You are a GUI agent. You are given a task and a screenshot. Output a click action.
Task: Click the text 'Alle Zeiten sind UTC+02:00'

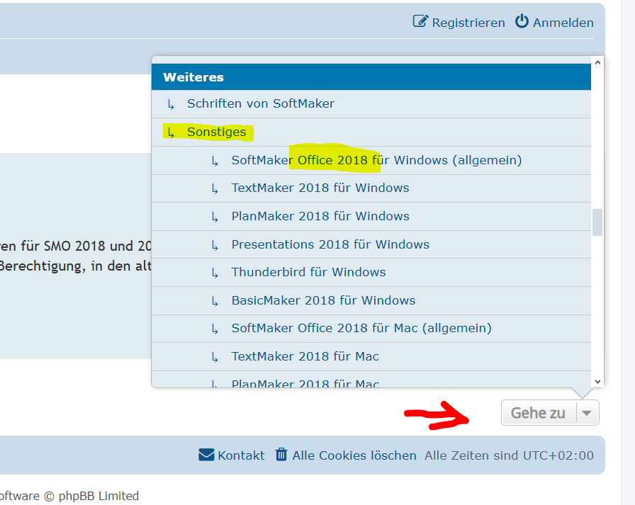[509, 455]
